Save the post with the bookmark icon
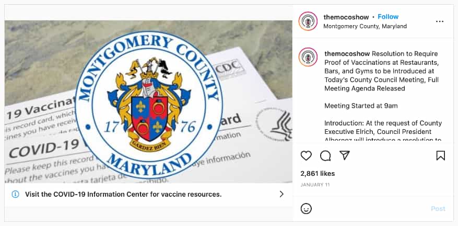The width and height of the screenshot is (458, 226). tap(440, 155)
